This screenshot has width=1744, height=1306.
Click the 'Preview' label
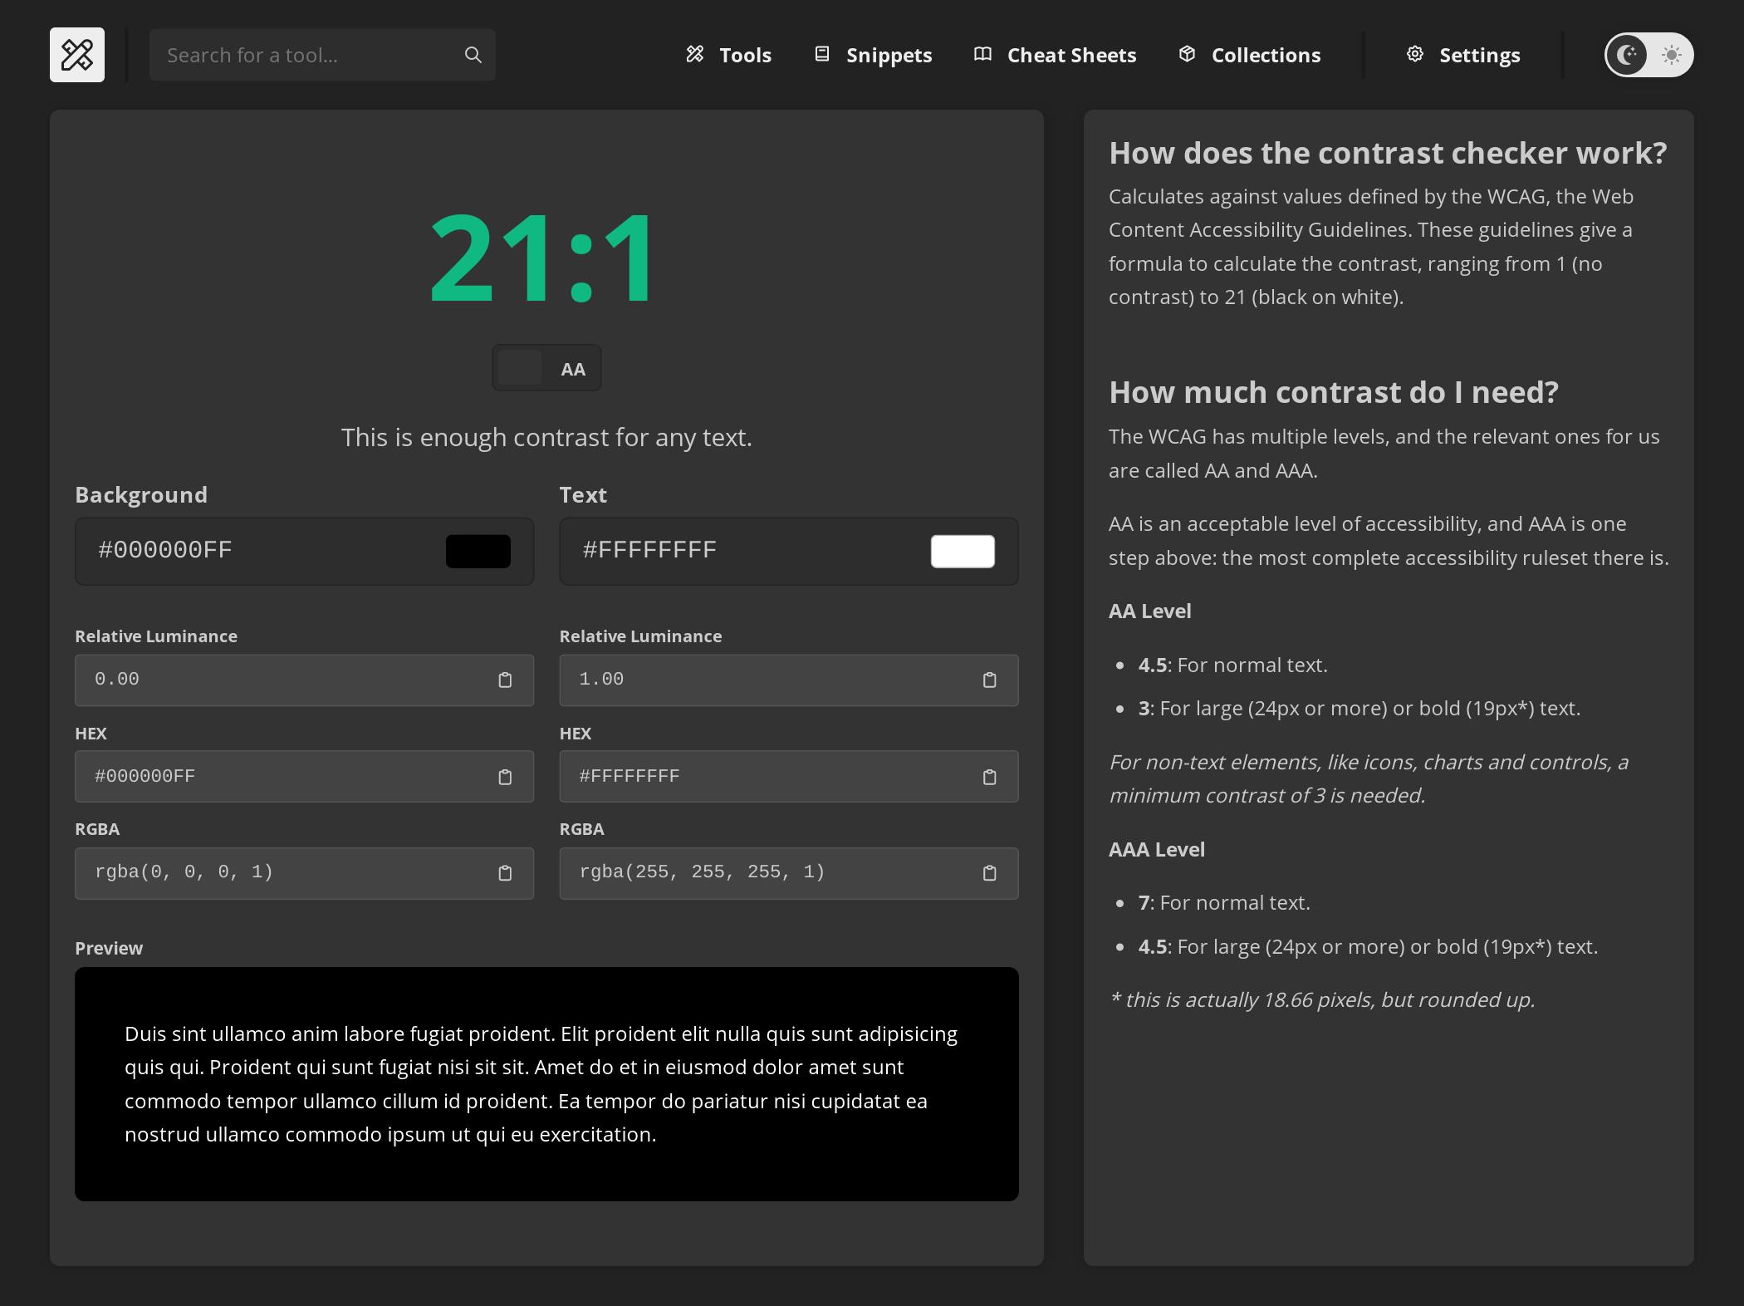coord(109,949)
